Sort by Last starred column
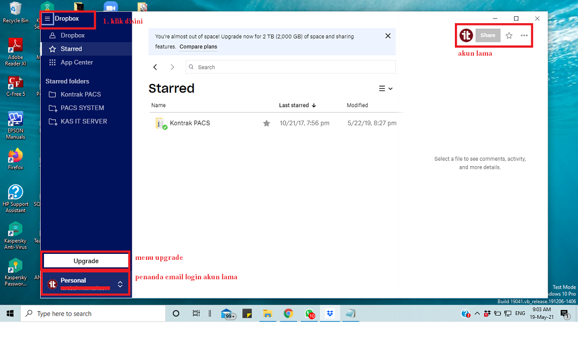 [x=298, y=105]
